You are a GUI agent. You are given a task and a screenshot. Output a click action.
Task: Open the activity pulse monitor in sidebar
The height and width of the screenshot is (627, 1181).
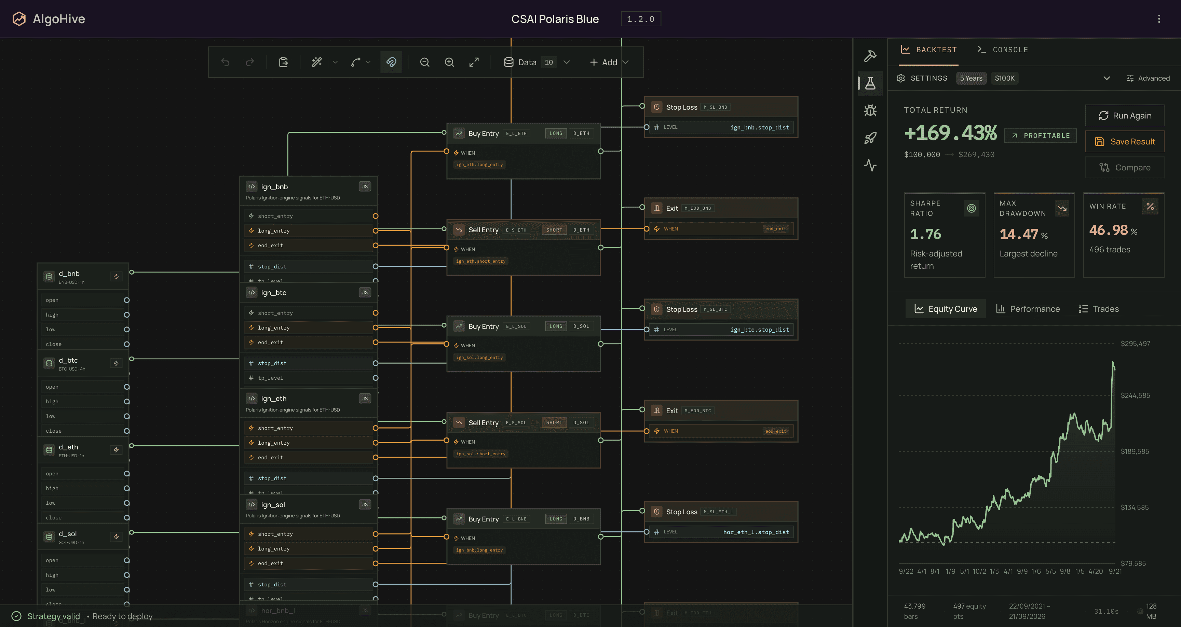(870, 165)
